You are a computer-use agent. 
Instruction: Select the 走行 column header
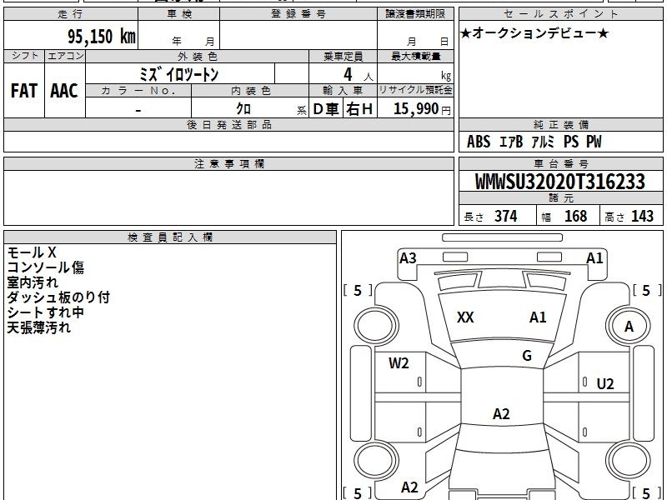(71, 14)
